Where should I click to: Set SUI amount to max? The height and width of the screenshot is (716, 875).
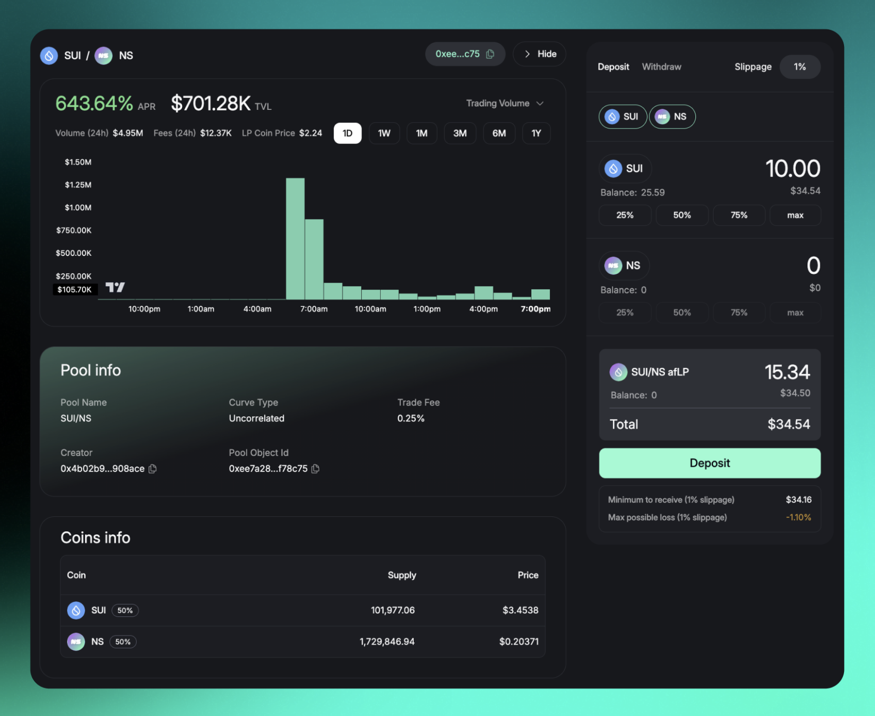795,215
